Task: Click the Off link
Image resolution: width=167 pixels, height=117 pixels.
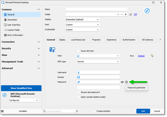Action: [x=135, y=14]
